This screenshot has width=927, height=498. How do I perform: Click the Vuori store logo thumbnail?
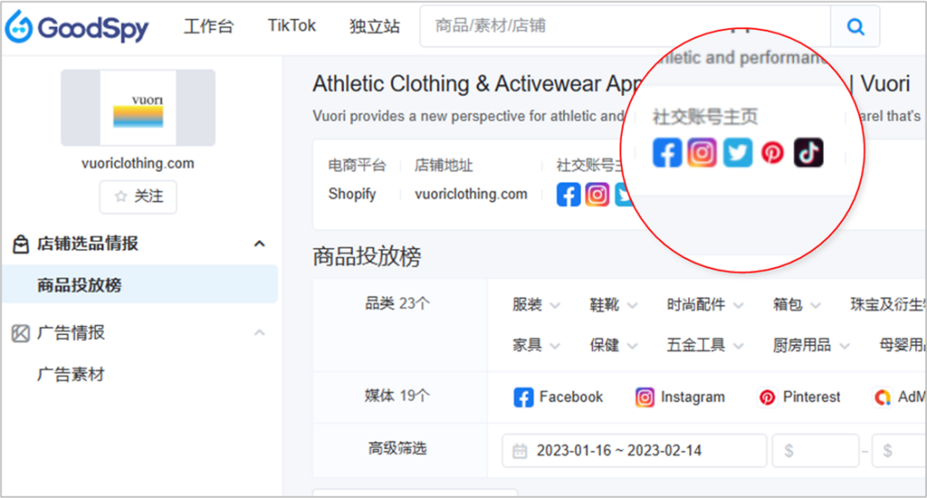137,107
